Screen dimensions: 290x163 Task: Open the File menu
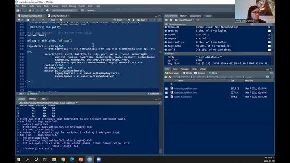pyautogui.click(x=18, y=6)
